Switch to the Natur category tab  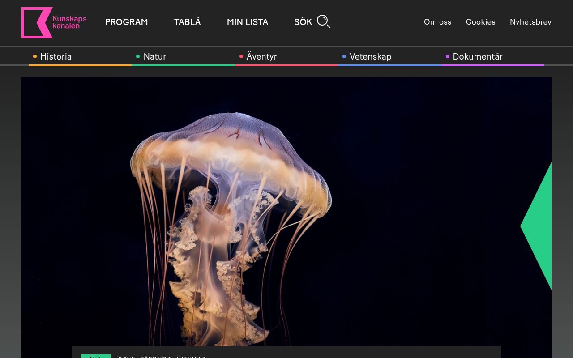pyautogui.click(x=184, y=57)
